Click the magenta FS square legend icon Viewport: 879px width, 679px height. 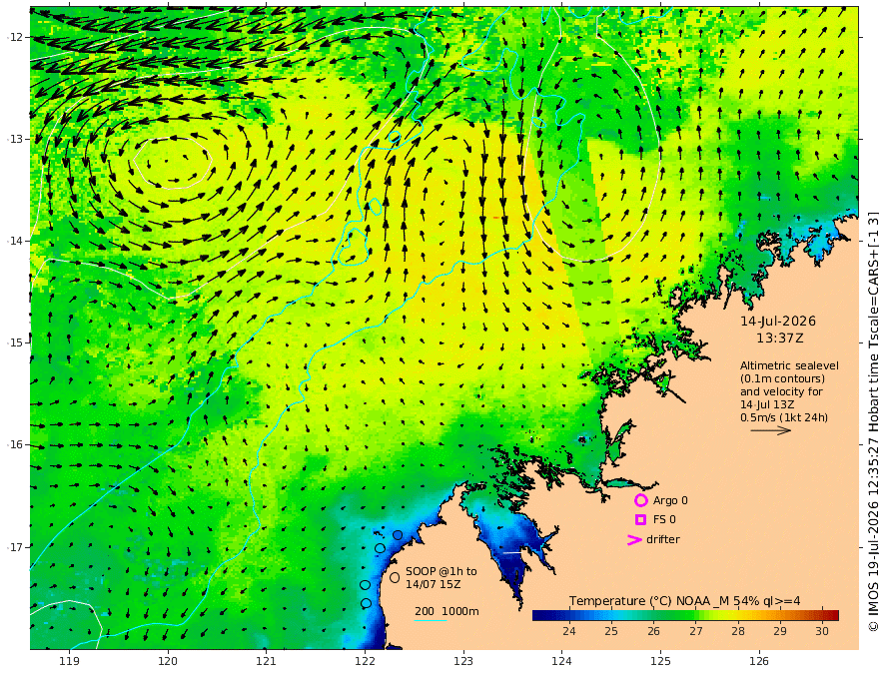pos(640,520)
